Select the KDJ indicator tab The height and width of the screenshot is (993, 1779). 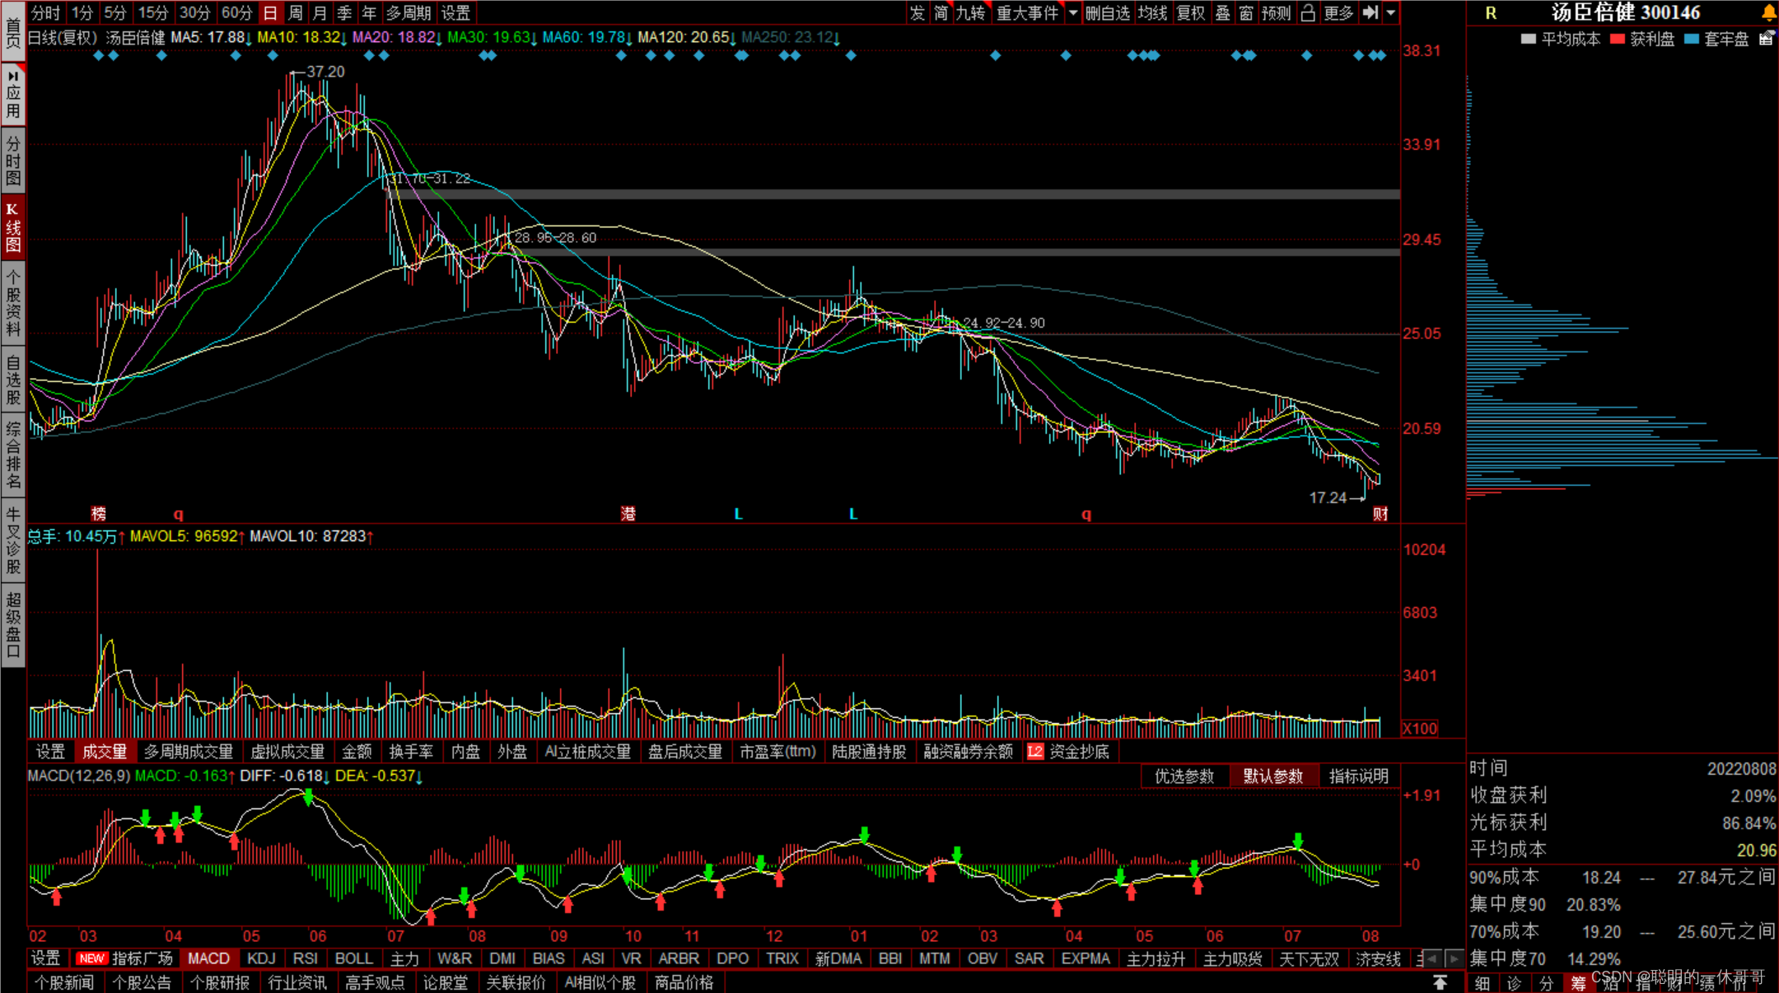pyautogui.click(x=261, y=958)
